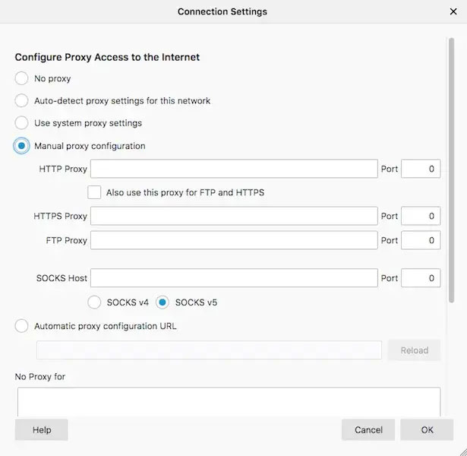Viewport: 467px width, 456px height.
Task: Select Use system proxy settings option
Action: pyautogui.click(x=21, y=123)
